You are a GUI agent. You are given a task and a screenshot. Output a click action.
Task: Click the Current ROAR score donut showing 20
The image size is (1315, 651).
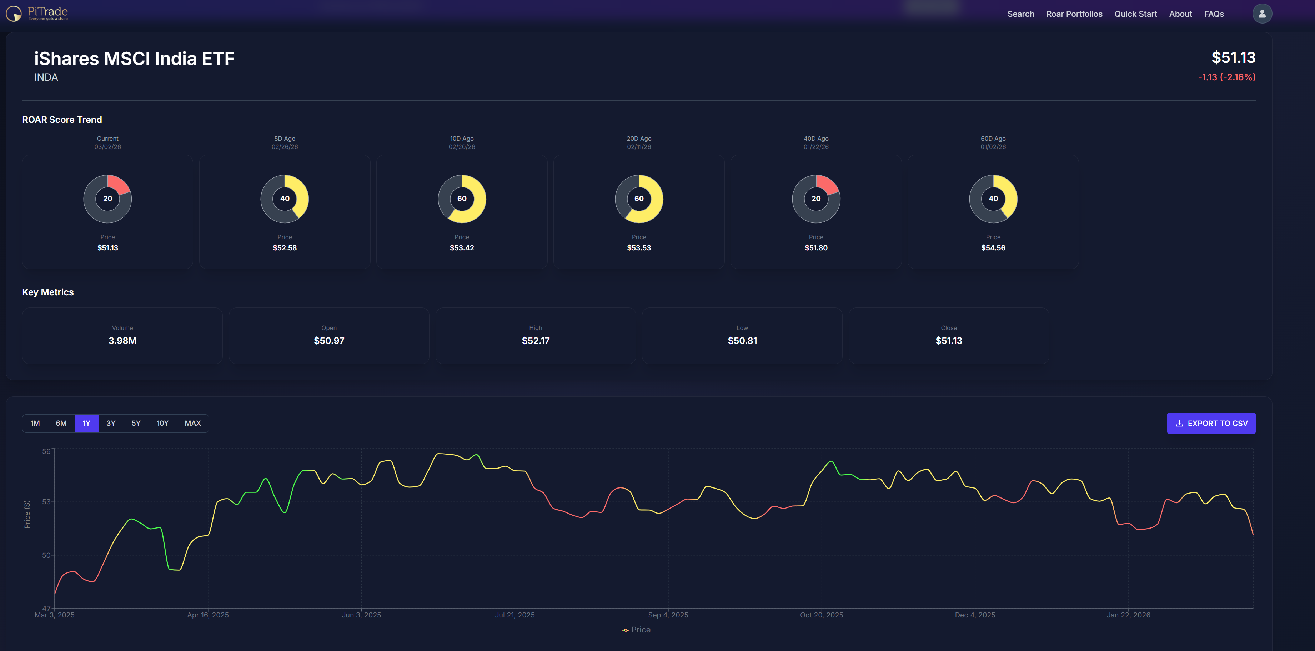point(107,199)
